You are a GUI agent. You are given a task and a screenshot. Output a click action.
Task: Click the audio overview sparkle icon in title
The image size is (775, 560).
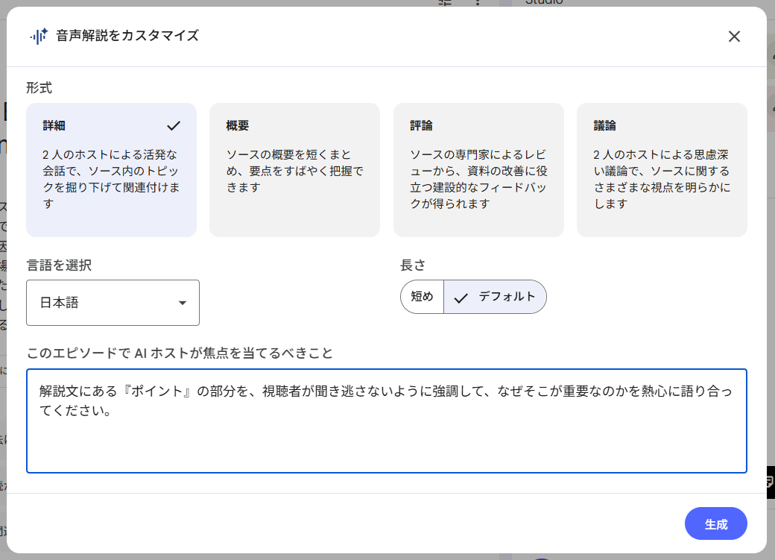point(39,36)
